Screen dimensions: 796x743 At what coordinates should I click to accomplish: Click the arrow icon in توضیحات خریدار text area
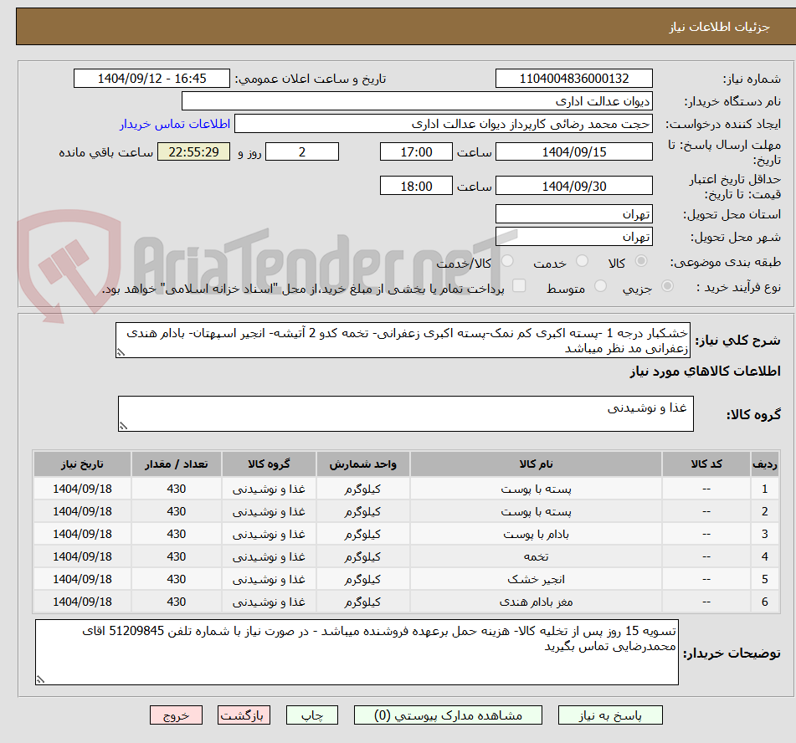[x=39, y=680]
